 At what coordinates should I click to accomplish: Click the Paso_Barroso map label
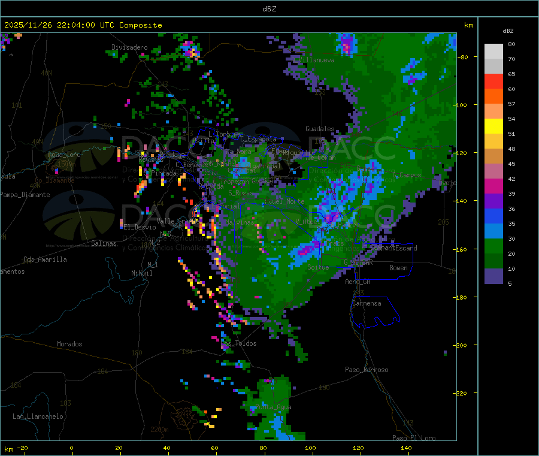[x=367, y=370]
